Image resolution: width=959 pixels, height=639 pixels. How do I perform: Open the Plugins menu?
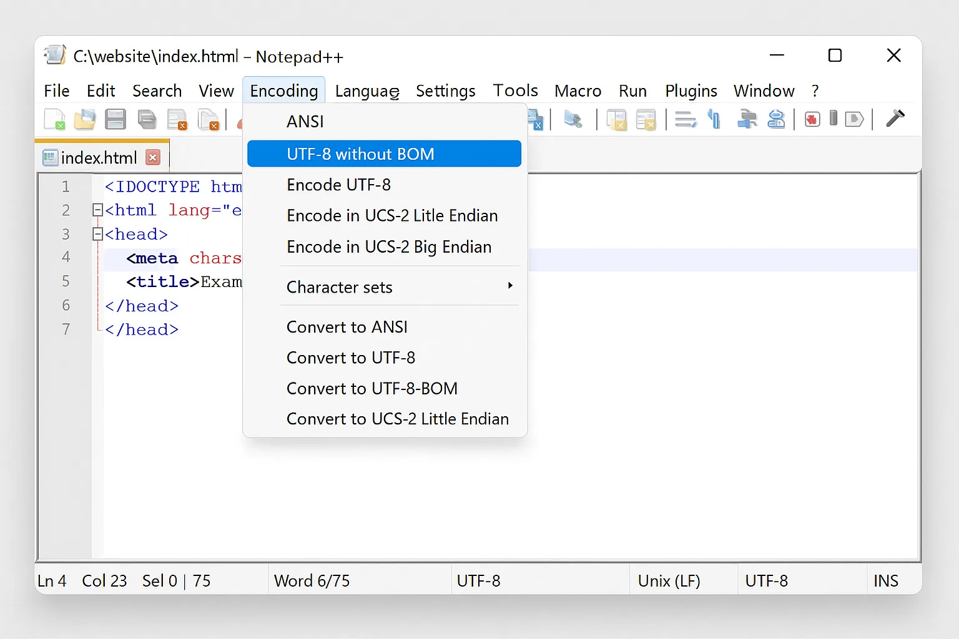691,91
